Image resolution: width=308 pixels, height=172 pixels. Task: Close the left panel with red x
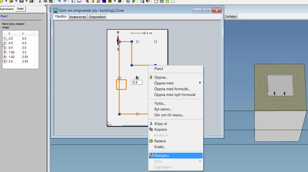coord(45,5)
